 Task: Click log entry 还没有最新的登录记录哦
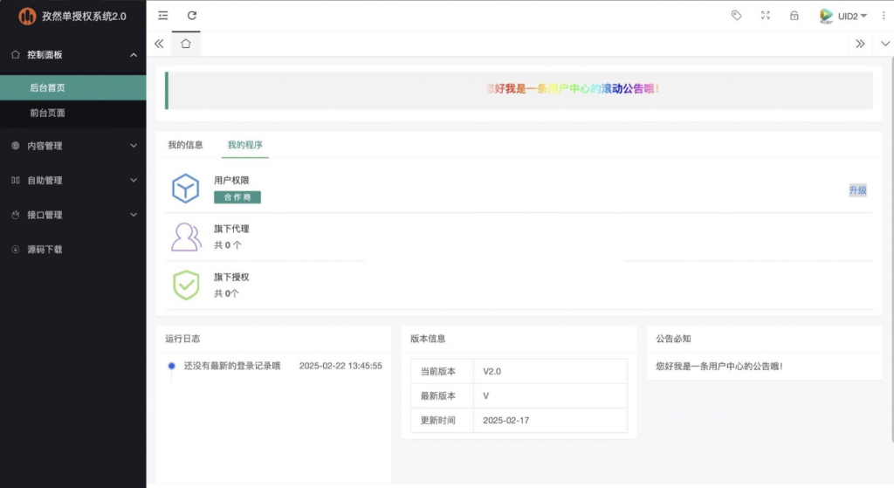click(232, 366)
